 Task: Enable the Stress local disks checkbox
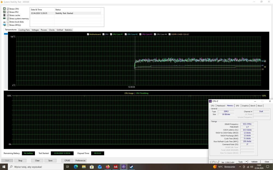(x=8, y=22)
